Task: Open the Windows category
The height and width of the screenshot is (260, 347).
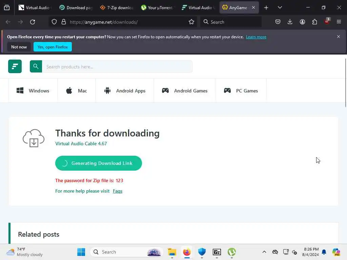Action: (33, 91)
